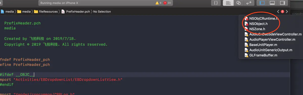Click the red issue badge in jump bar

pyautogui.click(x=283, y=12)
